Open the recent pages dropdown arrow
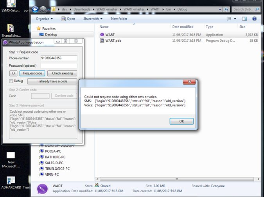The height and width of the screenshot is (197, 264). tap(48, 9)
